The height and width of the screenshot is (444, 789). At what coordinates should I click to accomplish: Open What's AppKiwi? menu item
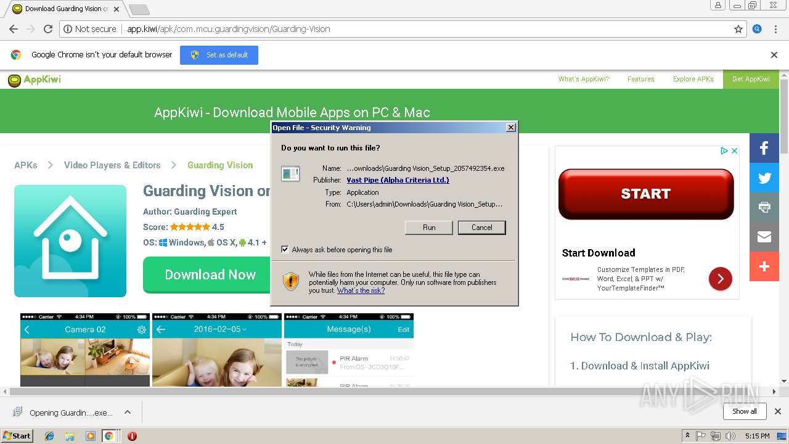pos(583,79)
